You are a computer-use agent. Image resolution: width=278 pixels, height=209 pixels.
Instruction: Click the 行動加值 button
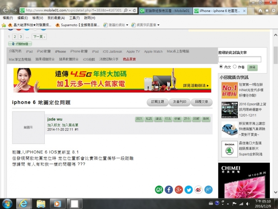pyautogui.click(x=20, y=44)
